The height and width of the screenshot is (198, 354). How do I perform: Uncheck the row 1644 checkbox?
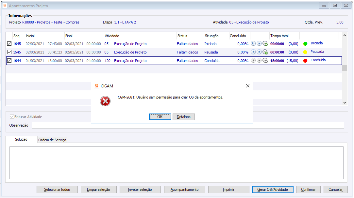click(x=9, y=61)
